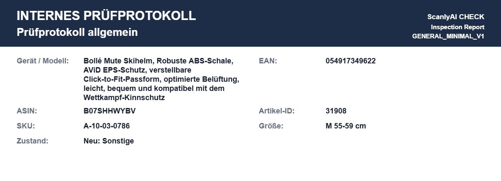
Task: Select the GENERAL_MINIMAL_V1 template name
Action: click(448, 36)
